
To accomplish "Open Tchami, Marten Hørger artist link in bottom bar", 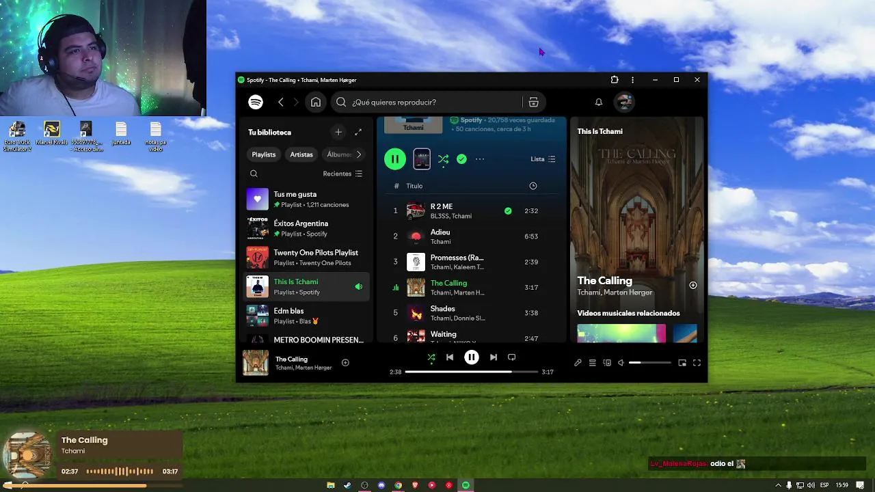I will coord(304,368).
